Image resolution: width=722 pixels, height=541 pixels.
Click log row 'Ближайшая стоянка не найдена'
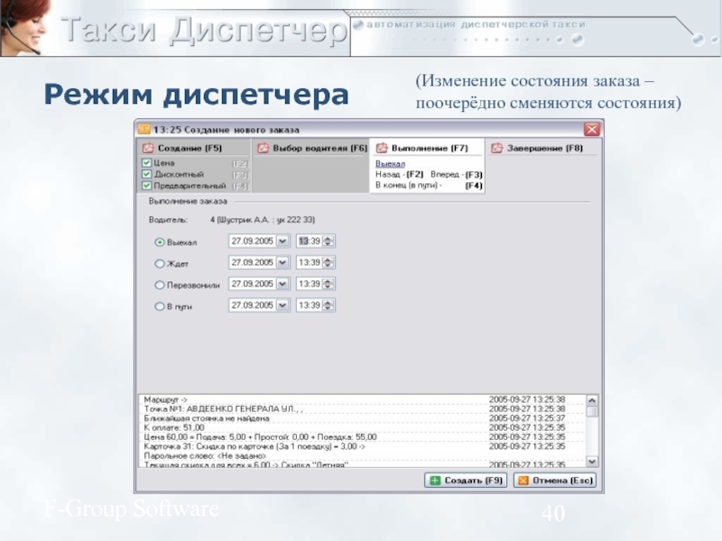point(362,418)
